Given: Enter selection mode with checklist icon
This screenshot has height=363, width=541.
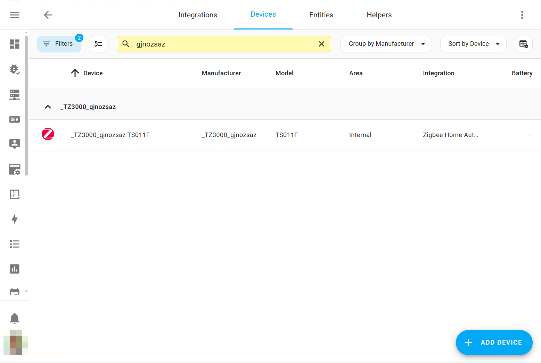Looking at the screenshot, I should tap(98, 44).
